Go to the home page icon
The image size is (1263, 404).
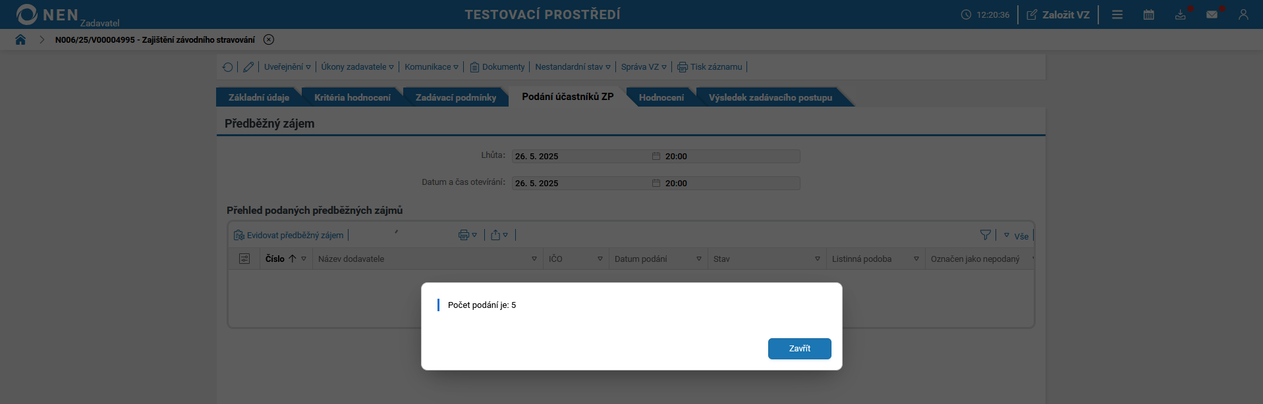coord(20,39)
